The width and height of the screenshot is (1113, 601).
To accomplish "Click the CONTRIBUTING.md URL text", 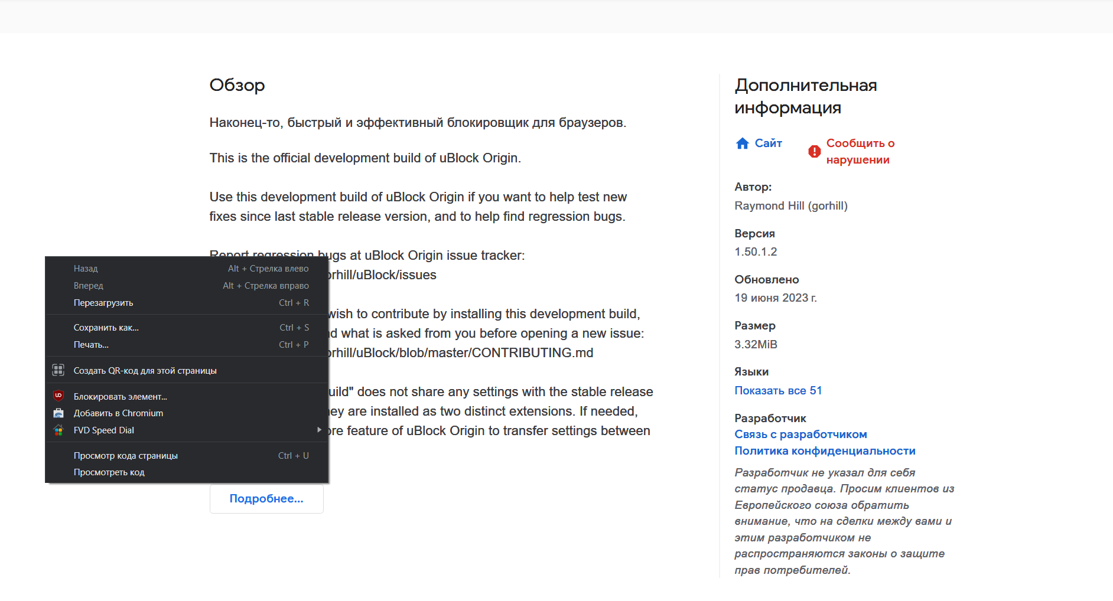I will [461, 352].
